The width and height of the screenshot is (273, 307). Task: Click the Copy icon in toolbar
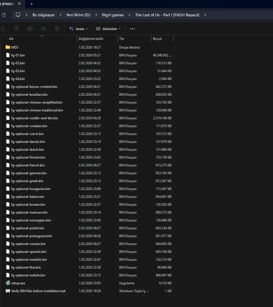pyautogui.click(x=3, y=29)
